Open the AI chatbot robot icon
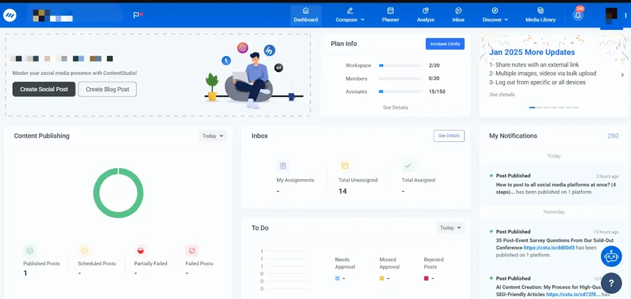Image resolution: width=631 pixels, height=299 pixels. coord(611,256)
